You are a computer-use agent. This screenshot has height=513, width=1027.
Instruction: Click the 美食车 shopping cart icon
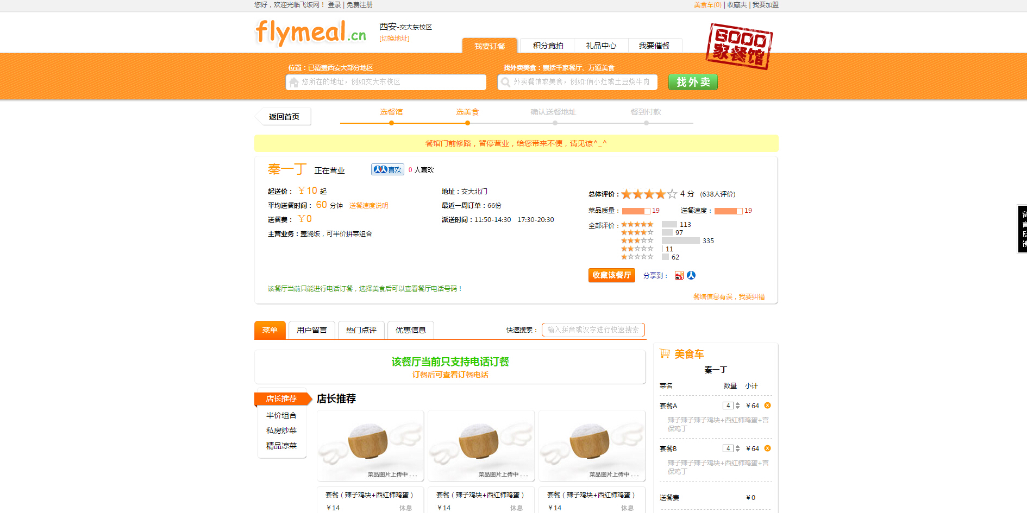click(665, 354)
